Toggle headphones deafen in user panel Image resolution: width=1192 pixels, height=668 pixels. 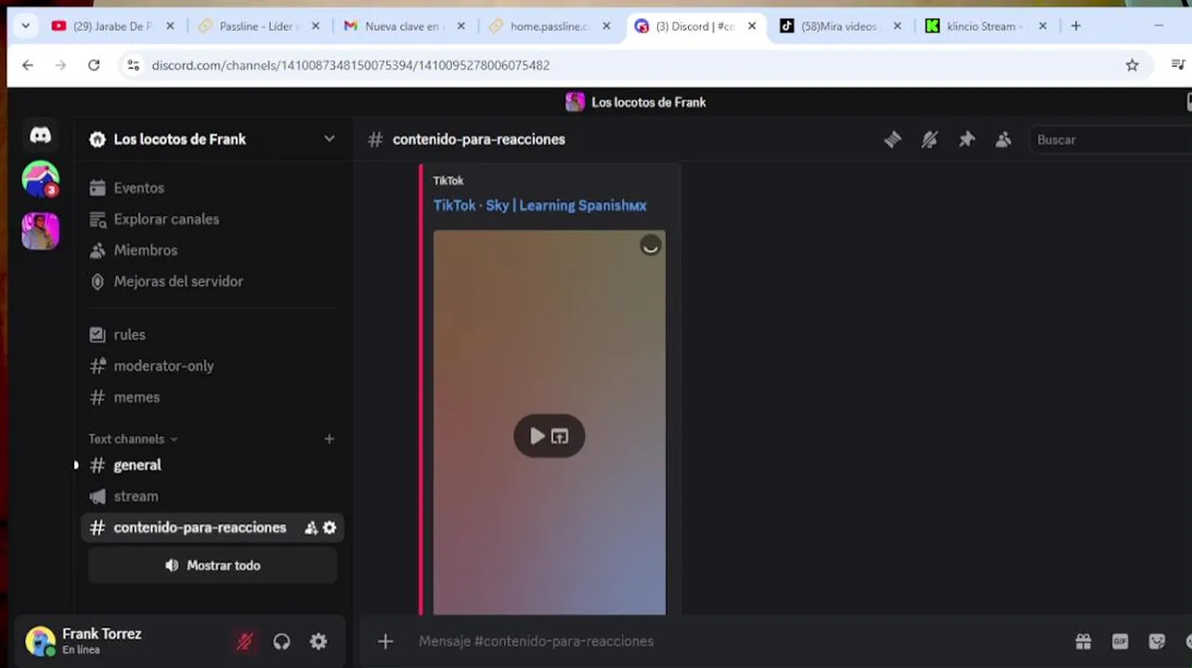click(x=281, y=641)
